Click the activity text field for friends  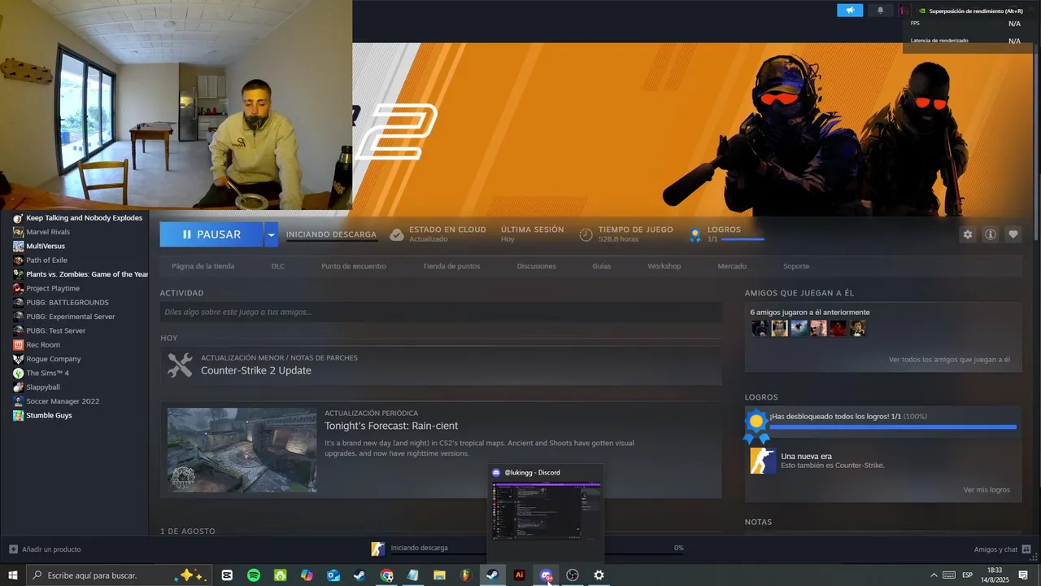(441, 312)
